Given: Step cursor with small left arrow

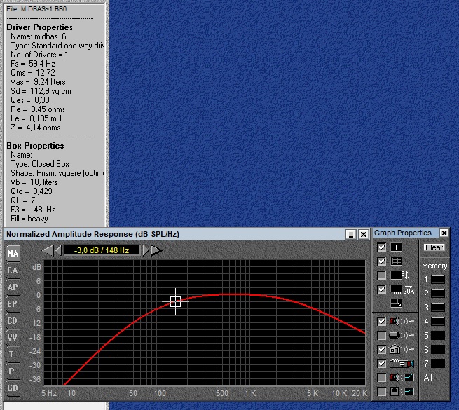Looking at the screenshot, I should coord(58,250).
